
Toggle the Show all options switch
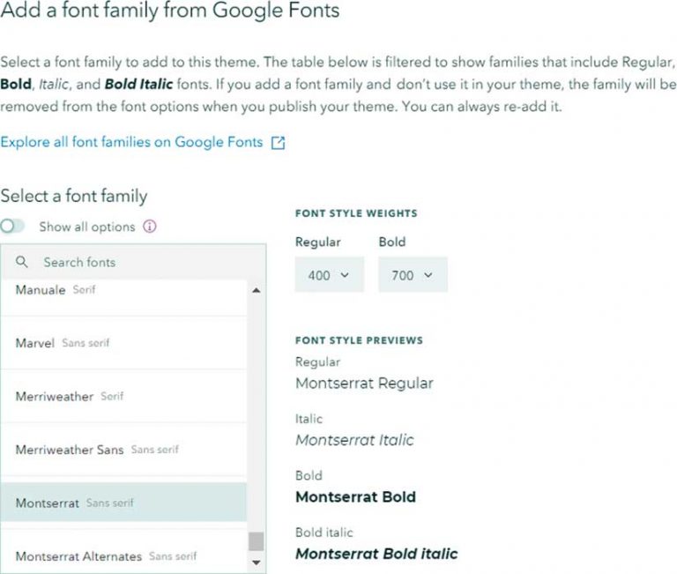12,226
